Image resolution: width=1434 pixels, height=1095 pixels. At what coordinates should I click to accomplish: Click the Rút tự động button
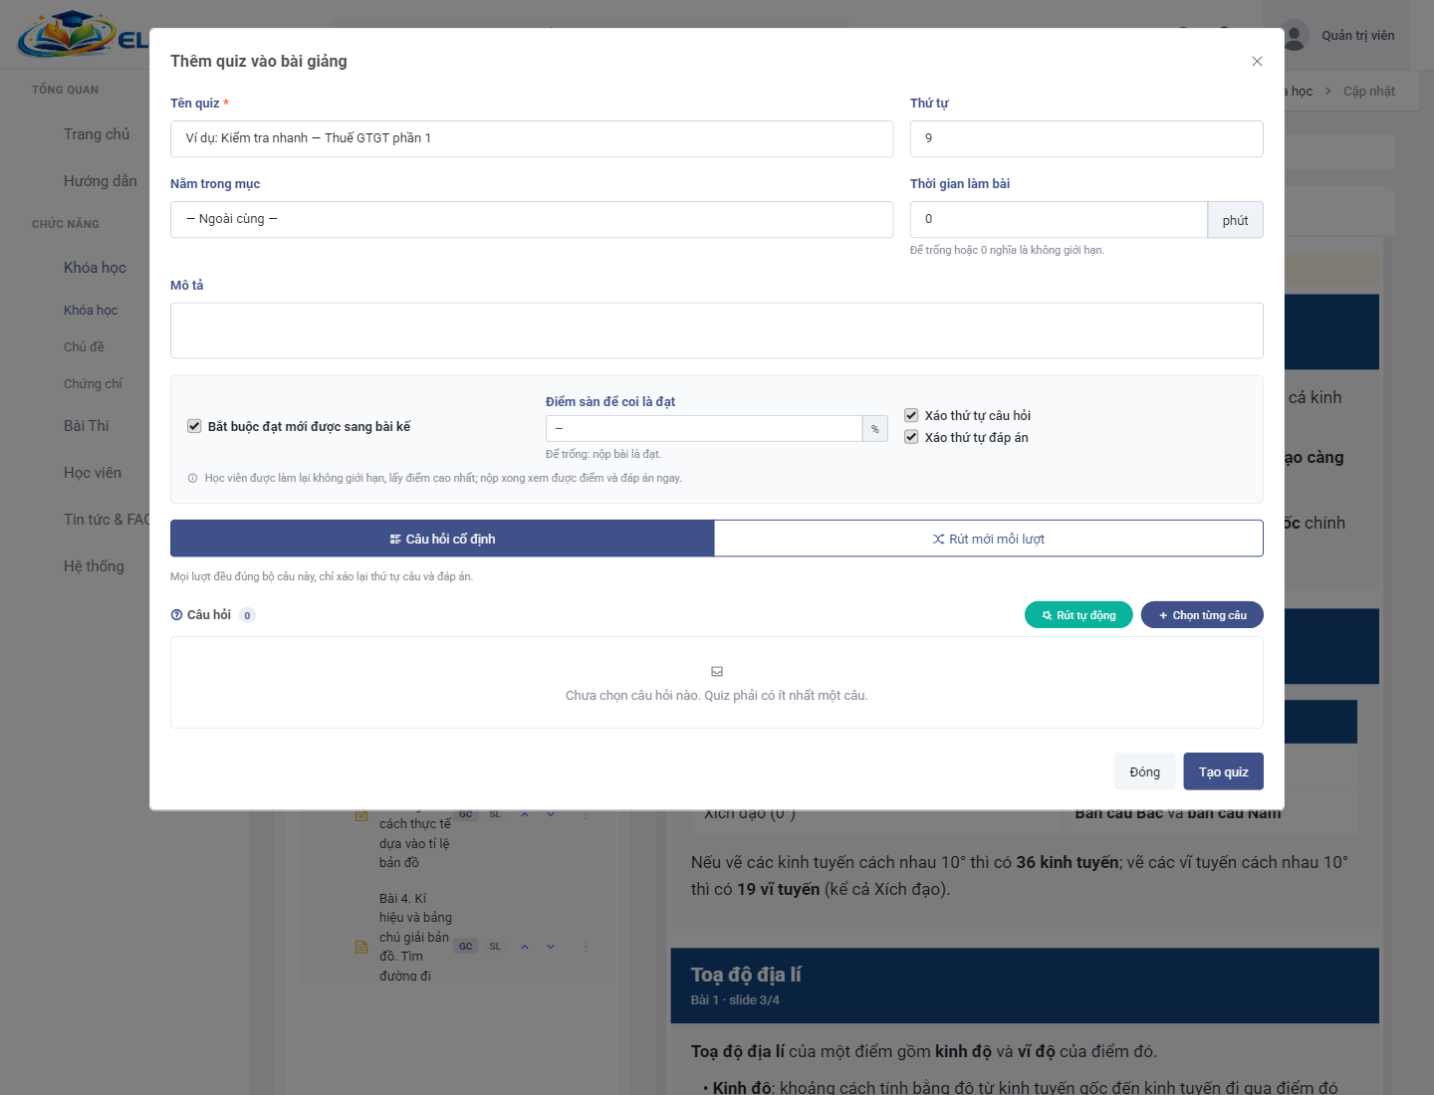tap(1078, 615)
